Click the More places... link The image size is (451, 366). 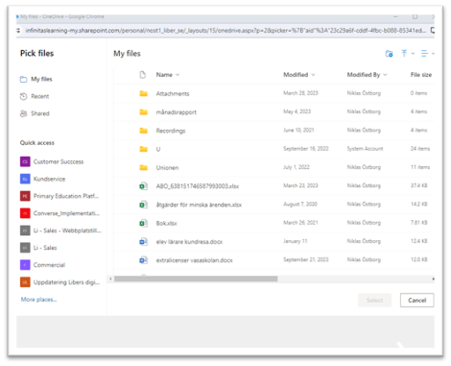point(38,300)
